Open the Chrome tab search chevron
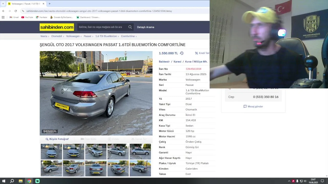 click(x=3, y=4)
